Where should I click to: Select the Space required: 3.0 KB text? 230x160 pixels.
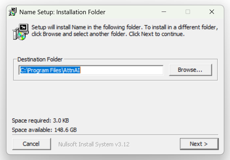coord(40,121)
